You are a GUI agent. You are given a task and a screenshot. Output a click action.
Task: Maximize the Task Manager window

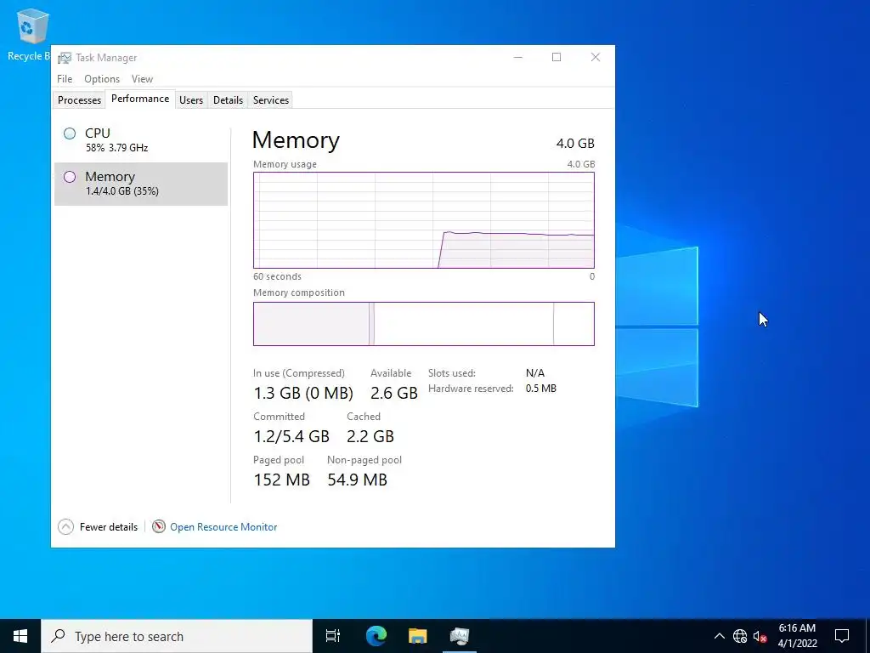[556, 57]
